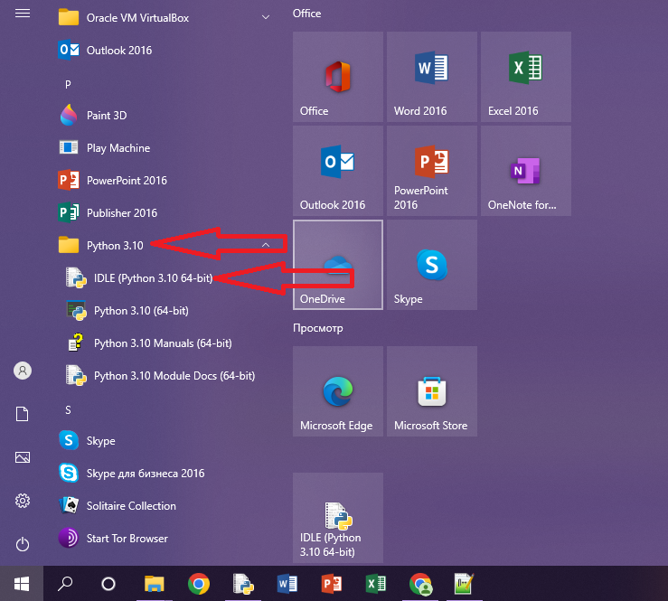Open Documents from the Start sidebar
This screenshot has width=668, height=601.
pos(23,414)
